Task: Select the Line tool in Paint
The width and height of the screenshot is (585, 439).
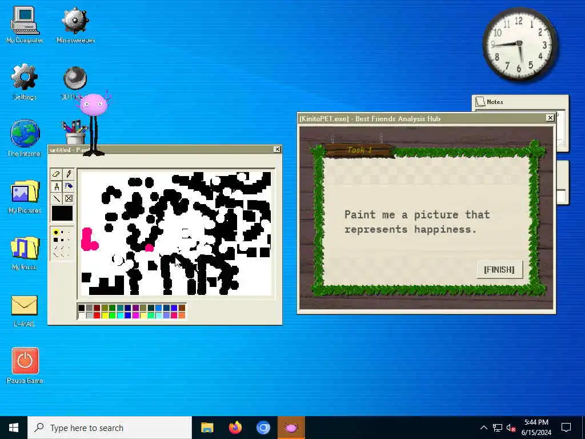Action: (57, 198)
